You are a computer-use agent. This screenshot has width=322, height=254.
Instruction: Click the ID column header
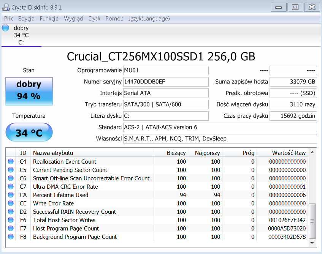[23, 153]
